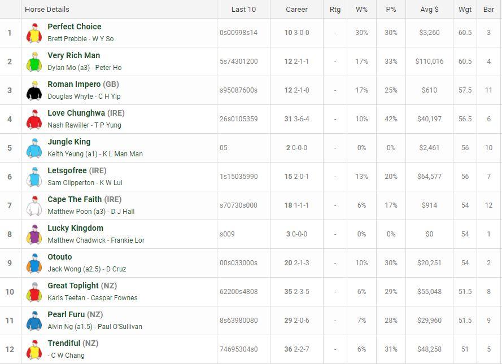Click Cape The Faith's white jockey silks icon

(34, 205)
